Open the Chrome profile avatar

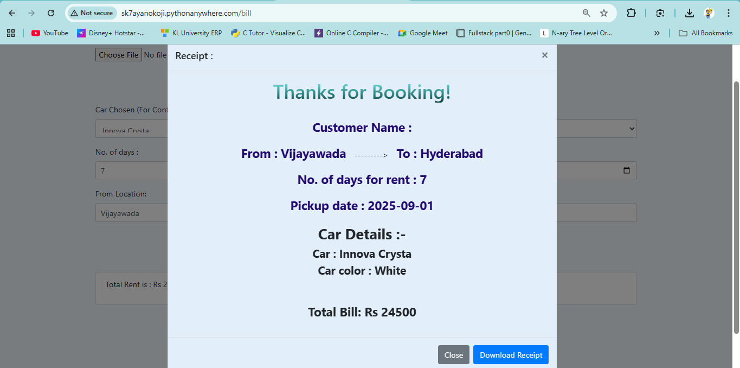click(x=709, y=13)
